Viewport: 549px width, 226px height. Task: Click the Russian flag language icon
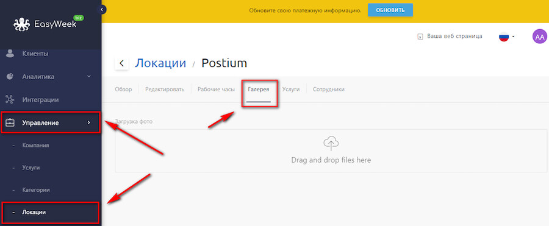pos(503,37)
